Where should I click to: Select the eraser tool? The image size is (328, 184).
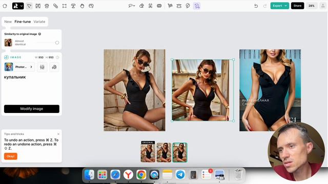(141, 6)
